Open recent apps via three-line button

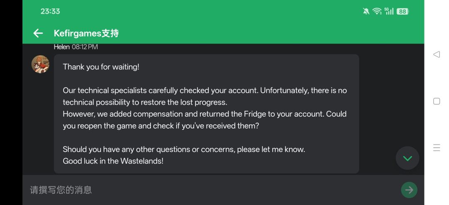click(x=437, y=148)
